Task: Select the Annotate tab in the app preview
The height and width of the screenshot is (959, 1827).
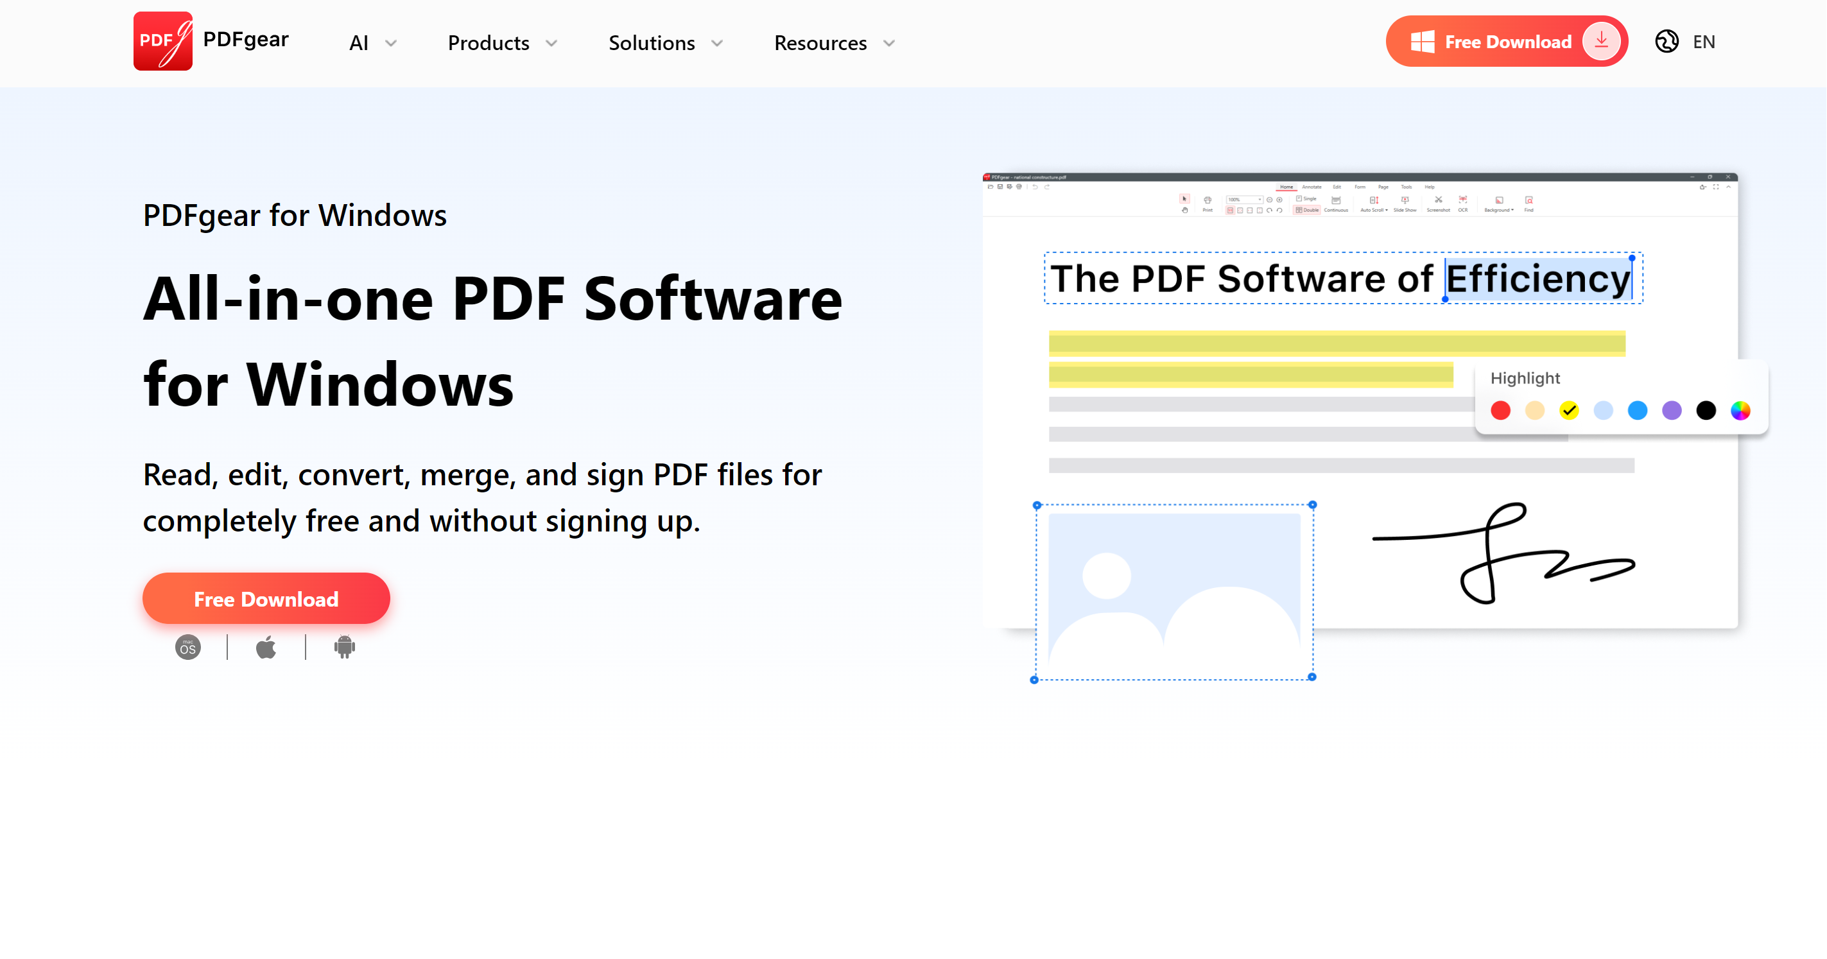Action: click(1312, 187)
